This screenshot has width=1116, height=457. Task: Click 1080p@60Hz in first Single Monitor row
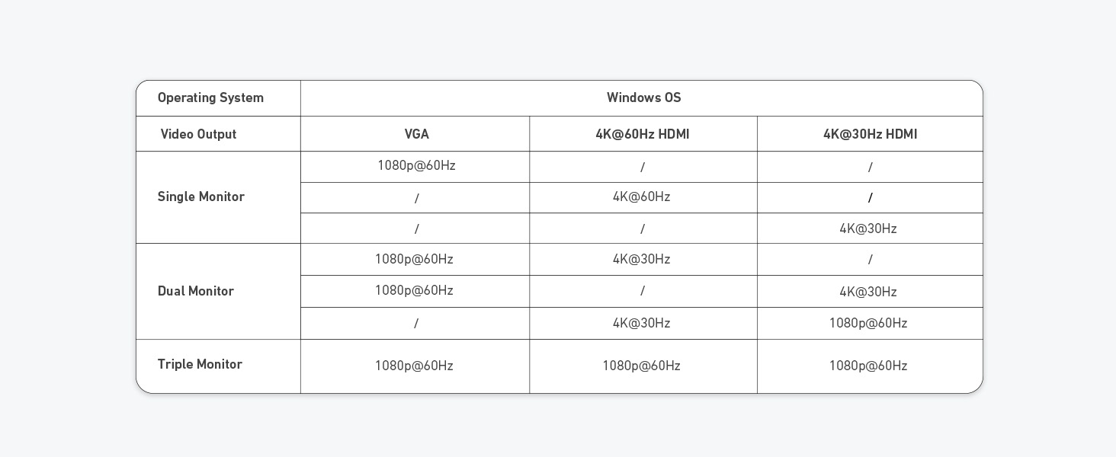tap(416, 165)
